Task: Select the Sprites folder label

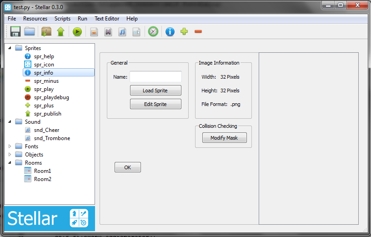Action: 33,48
